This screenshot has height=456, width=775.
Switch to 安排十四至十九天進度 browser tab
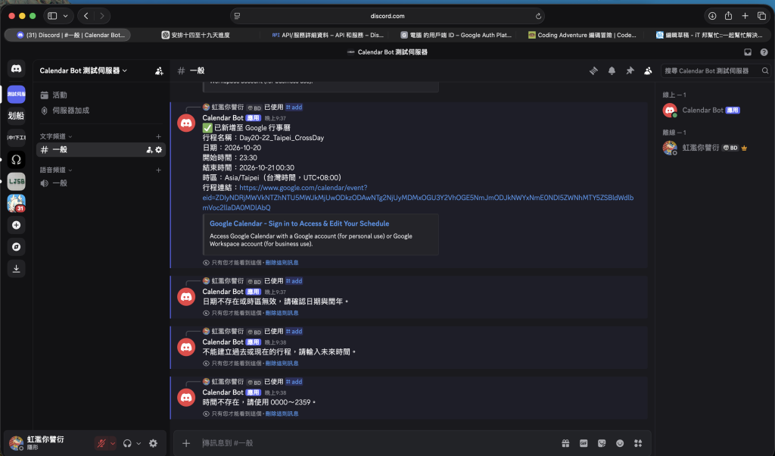click(x=196, y=35)
